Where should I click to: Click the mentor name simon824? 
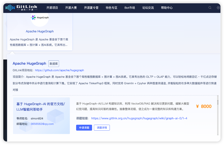tap(37, 118)
